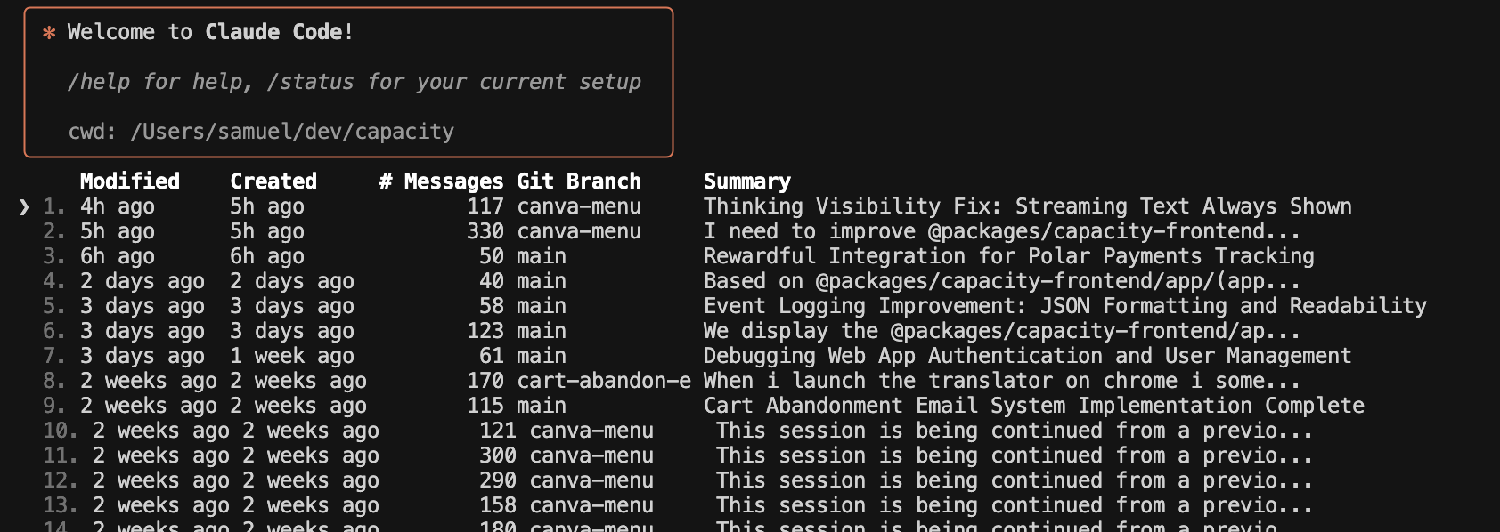Screen dimensions: 1500x532
Task: Open session 'Rewardful Integration for Polar Payments Tracking'
Action: tap(1008, 256)
